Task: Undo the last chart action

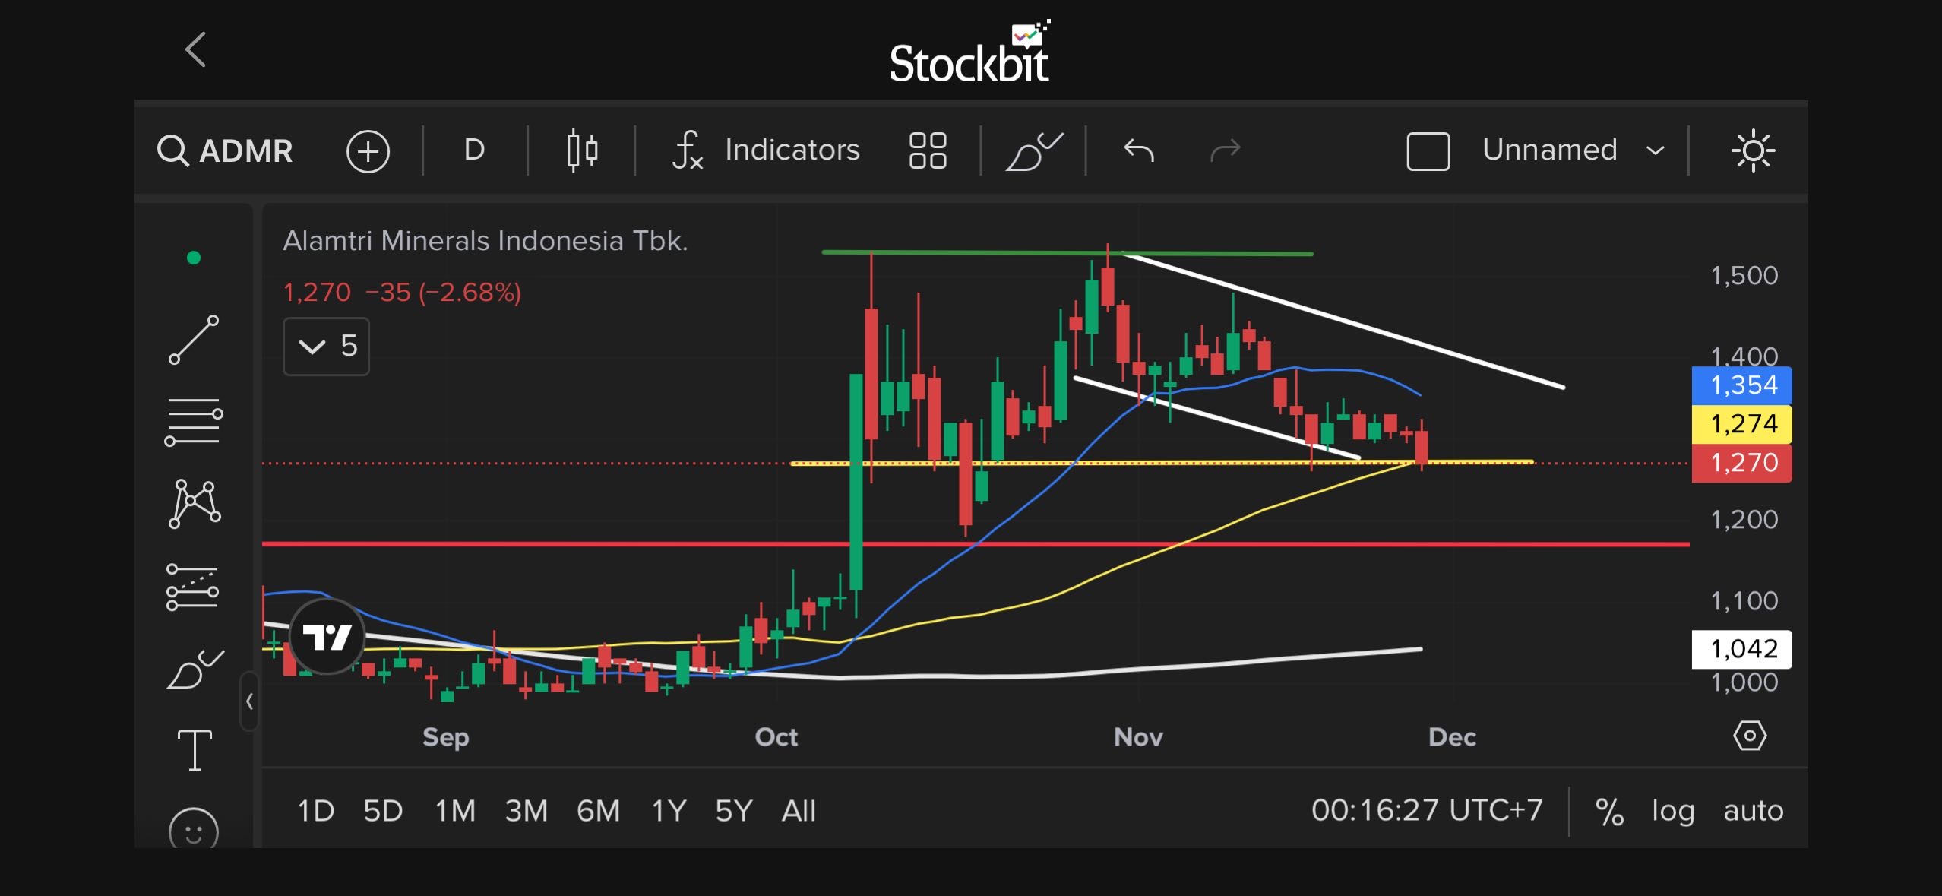Action: coord(1138,150)
